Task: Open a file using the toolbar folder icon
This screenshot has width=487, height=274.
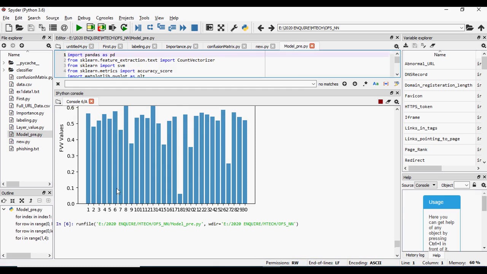Action: coord(19,28)
